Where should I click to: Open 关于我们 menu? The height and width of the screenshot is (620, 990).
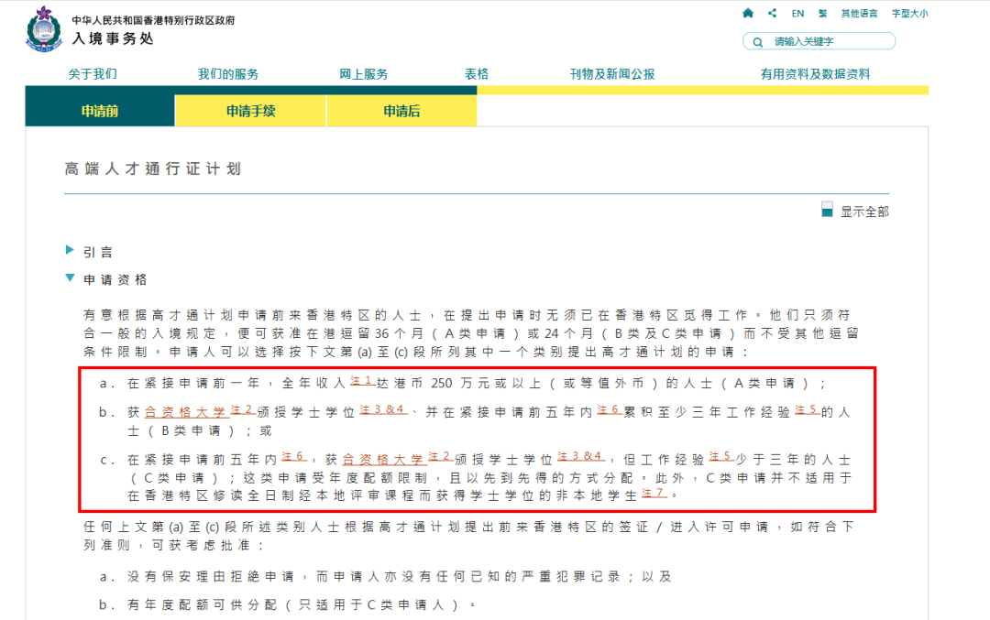coord(93,74)
